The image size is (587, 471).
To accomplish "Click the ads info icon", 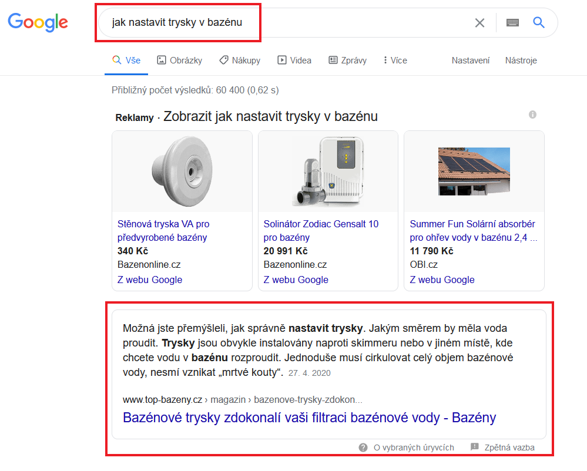I will [x=532, y=115].
